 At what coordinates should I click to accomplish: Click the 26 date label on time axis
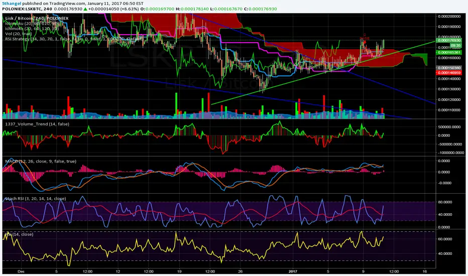coord(241,271)
